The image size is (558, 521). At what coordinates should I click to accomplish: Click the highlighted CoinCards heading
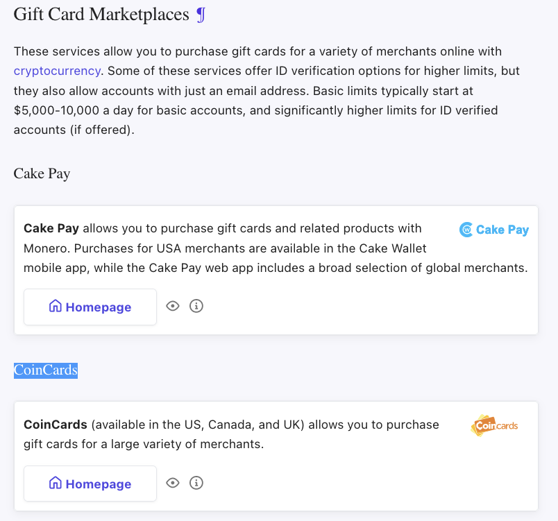tap(46, 370)
